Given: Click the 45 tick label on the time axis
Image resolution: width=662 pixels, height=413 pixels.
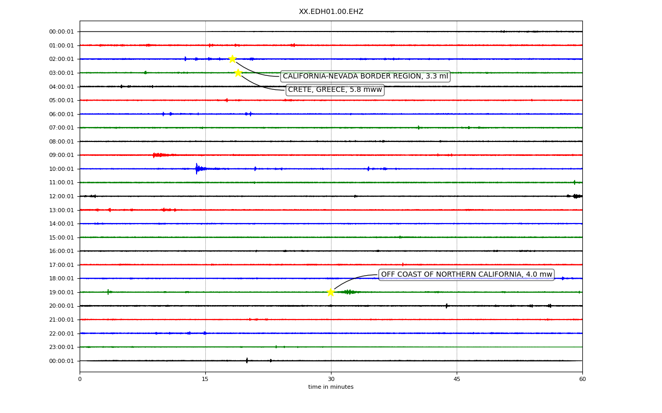Looking at the screenshot, I should [457, 379].
